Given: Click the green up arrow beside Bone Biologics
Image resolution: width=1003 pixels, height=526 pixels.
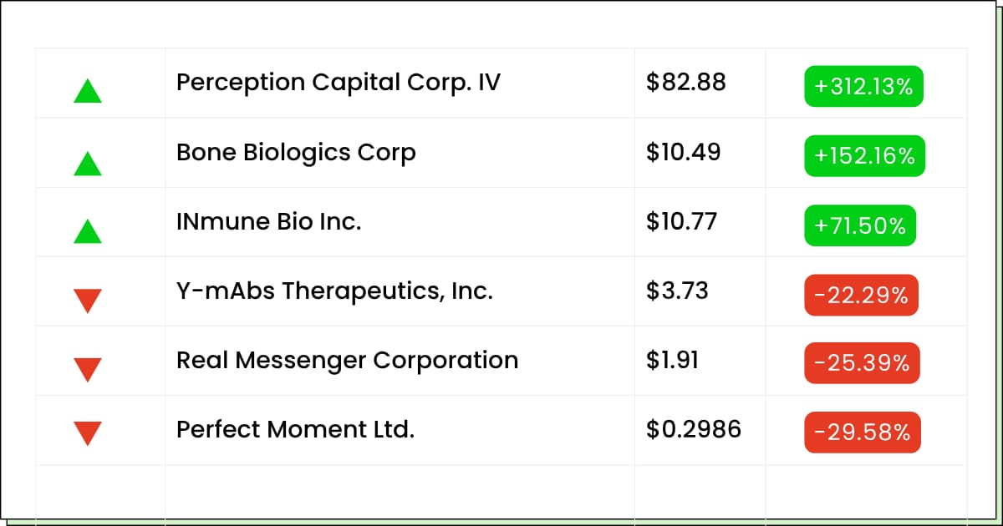Looking at the screenshot, I should pyautogui.click(x=88, y=163).
